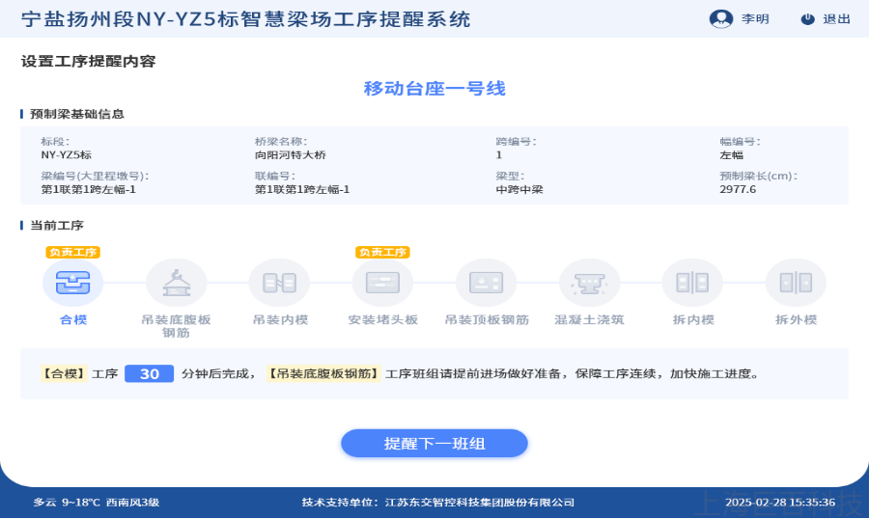The height and width of the screenshot is (519, 869).
Task: Click the 混凝土浇筑 step icon
Action: (x=589, y=283)
